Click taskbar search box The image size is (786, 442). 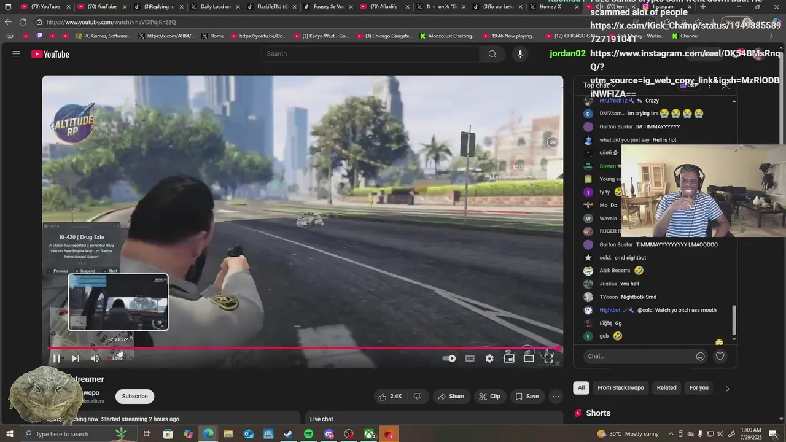click(70, 434)
